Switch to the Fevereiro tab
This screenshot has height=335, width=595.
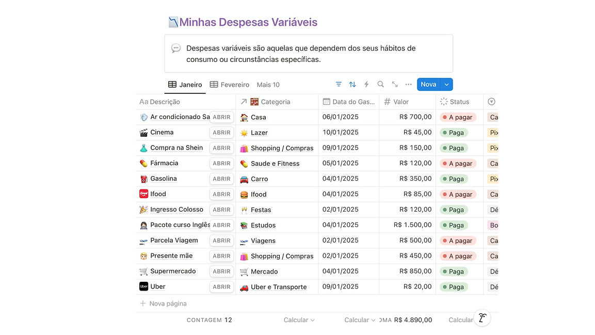tap(229, 84)
